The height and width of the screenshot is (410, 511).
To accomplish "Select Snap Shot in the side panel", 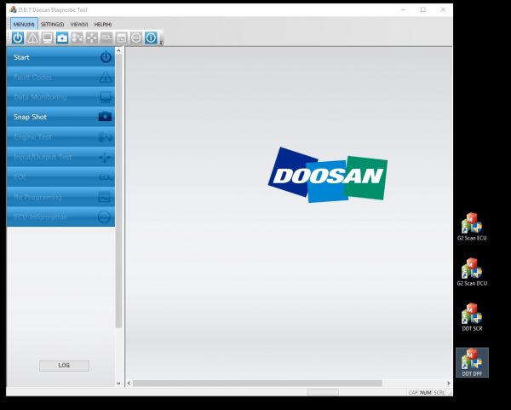I will (60, 117).
